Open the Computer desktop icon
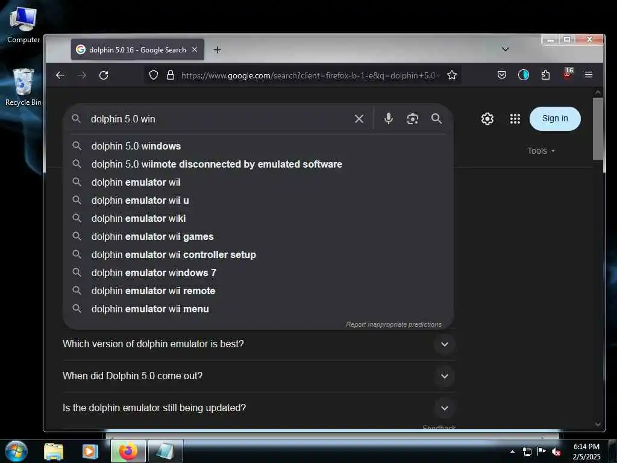Screen dimensions: 617x463 23,25
